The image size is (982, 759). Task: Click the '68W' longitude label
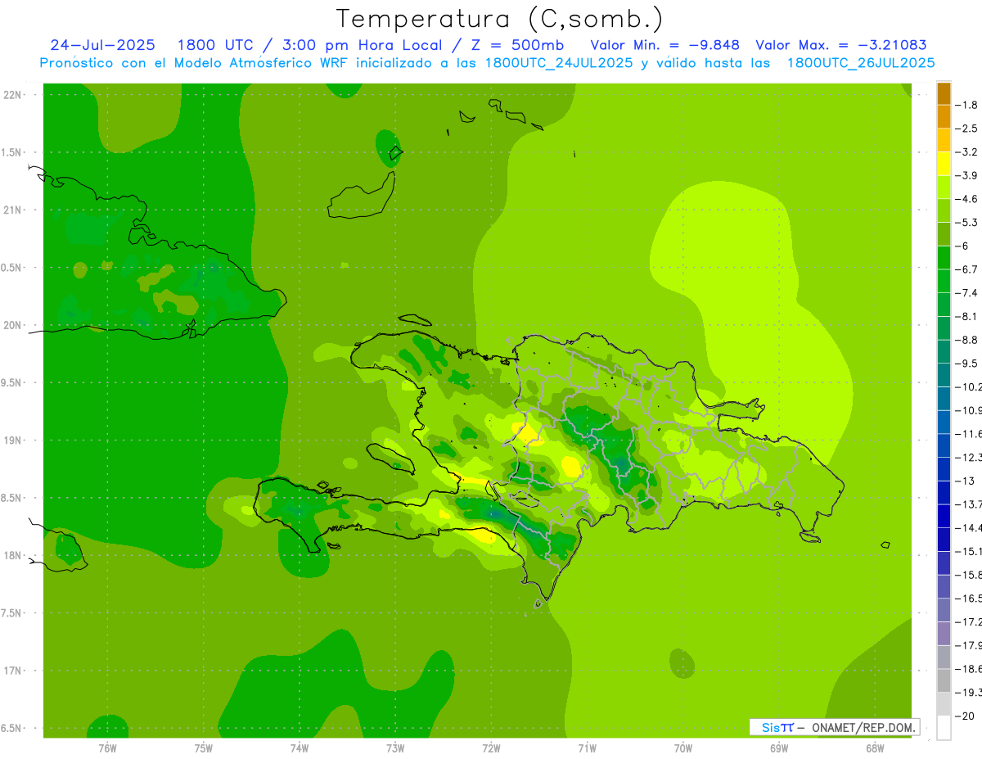click(x=875, y=748)
